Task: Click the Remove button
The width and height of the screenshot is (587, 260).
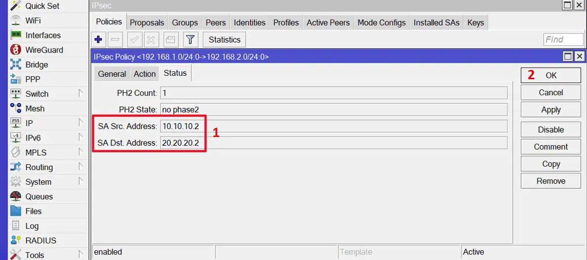Action: [551, 181]
